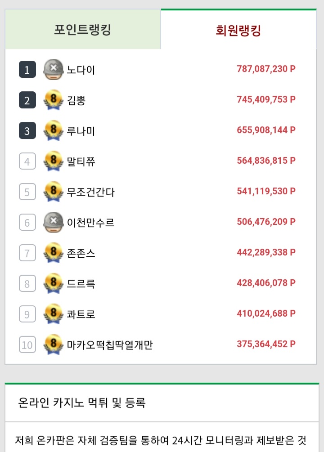
Task: Click the rank 5 number box
Action: (x=27, y=192)
